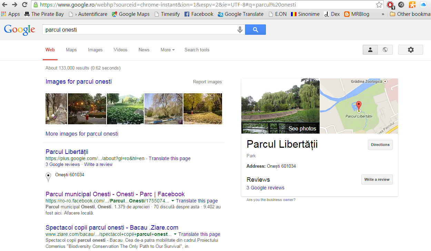
Task: Open the blue cloud extension icon
Action: coord(423,5)
